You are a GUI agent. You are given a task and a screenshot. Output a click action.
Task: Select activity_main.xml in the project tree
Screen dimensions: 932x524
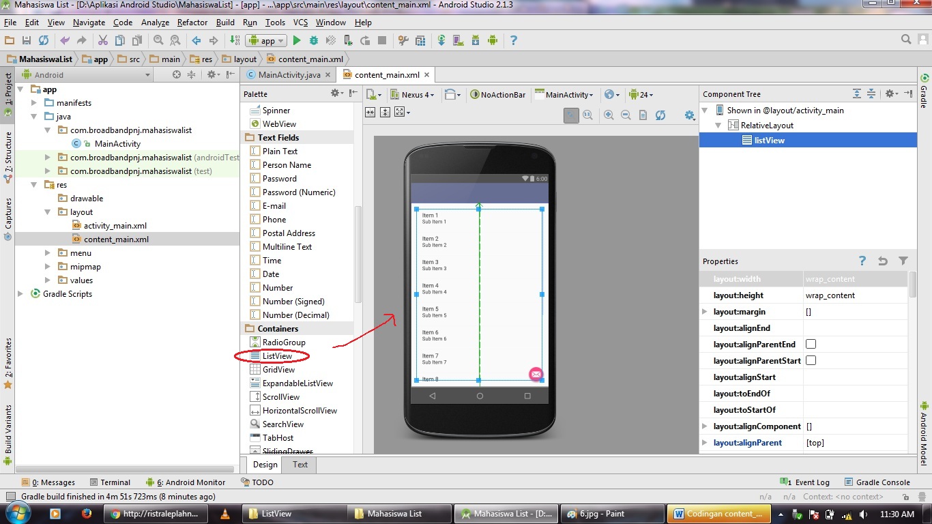pyautogui.click(x=115, y=226)
